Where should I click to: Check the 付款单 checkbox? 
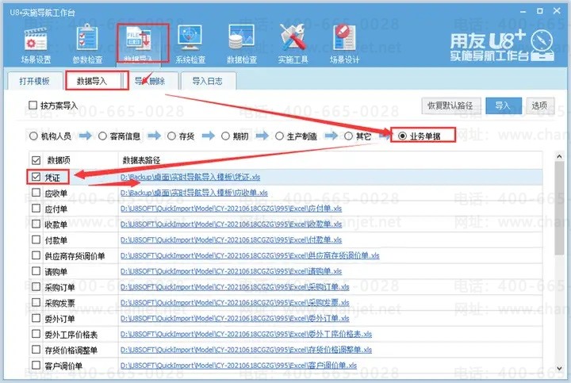(36, 239)
